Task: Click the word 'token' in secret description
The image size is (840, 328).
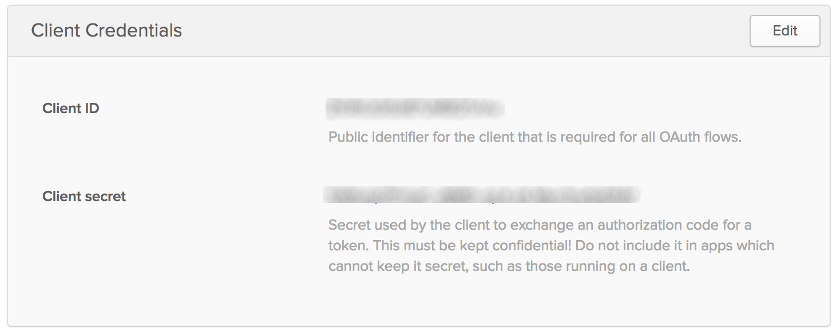Action: pos(346,246)
